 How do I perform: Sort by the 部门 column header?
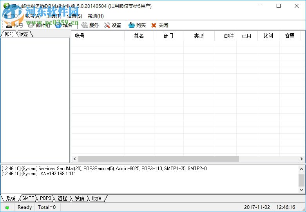coord(168,36)
